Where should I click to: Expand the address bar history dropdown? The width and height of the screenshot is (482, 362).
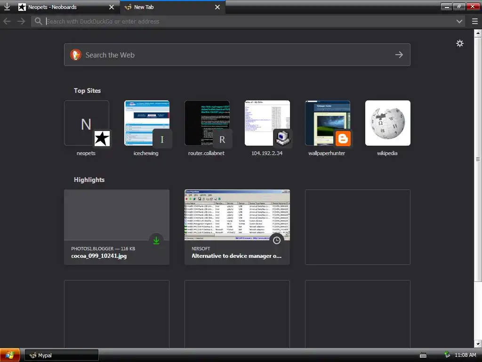click(x=459, y=21)
